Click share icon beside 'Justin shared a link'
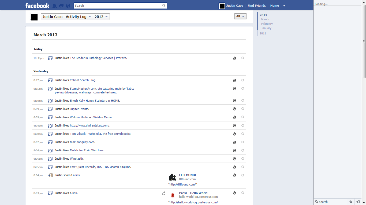The image size is (366, 205). tap(50, 175)
